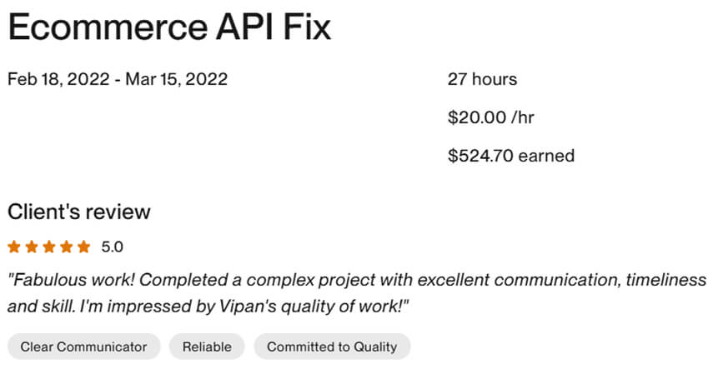Click the Ecommerce API Fix title
Image resolution: width=718 pixels, height=369 pixels.
169,27
